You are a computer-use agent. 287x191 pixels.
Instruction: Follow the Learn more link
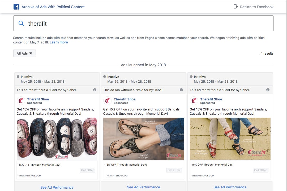pyautogui.click(x=59, y=42)
